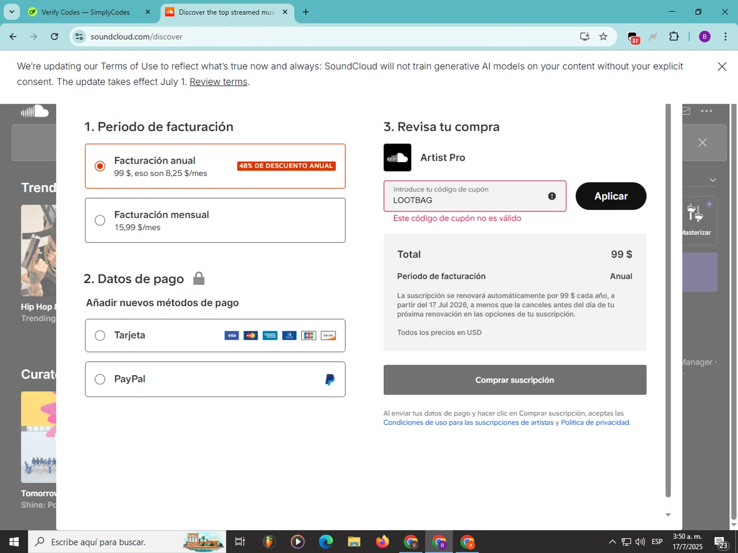Viewport: 738px width, 553px height.
Task: Dismiss the Terms of Use banner
Action: click(x=722, y=66)
